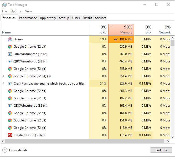Expand the CrashPlan backup engine group
The width and height of the screenshot is (175, 157).
[3, 84]
